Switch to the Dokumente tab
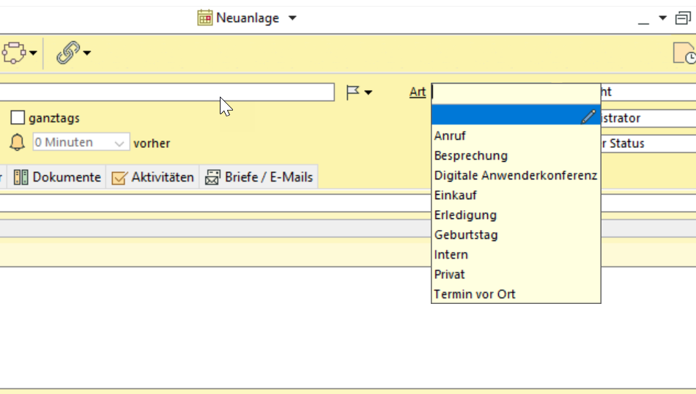Image resolution: width=696 pixels, height=394 pixels. coord(58,177)
